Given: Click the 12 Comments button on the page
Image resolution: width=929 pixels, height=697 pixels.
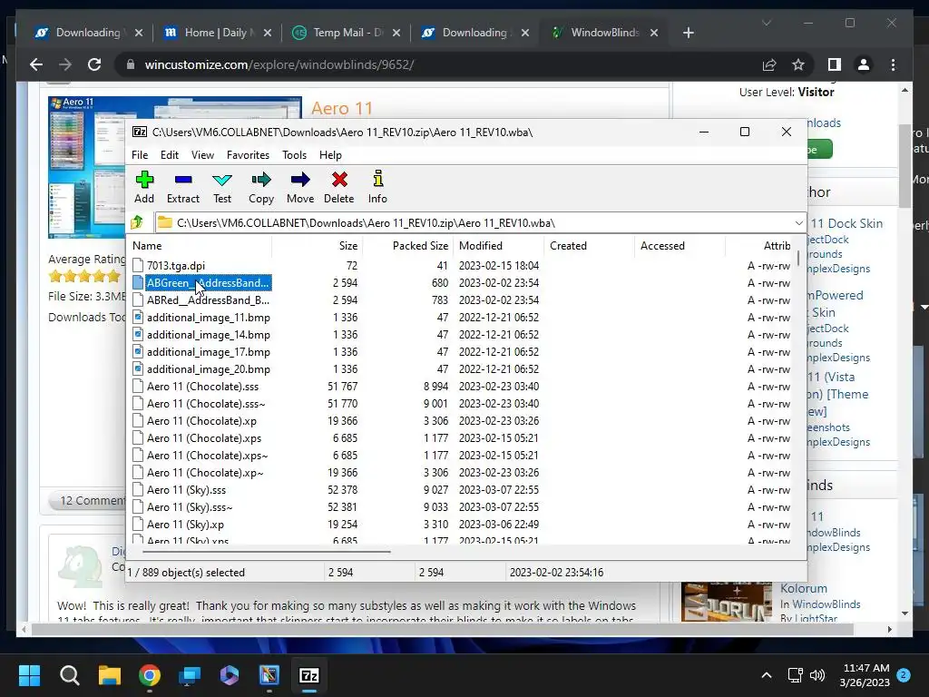Looking at the screenshot, I should pos(86,500).
